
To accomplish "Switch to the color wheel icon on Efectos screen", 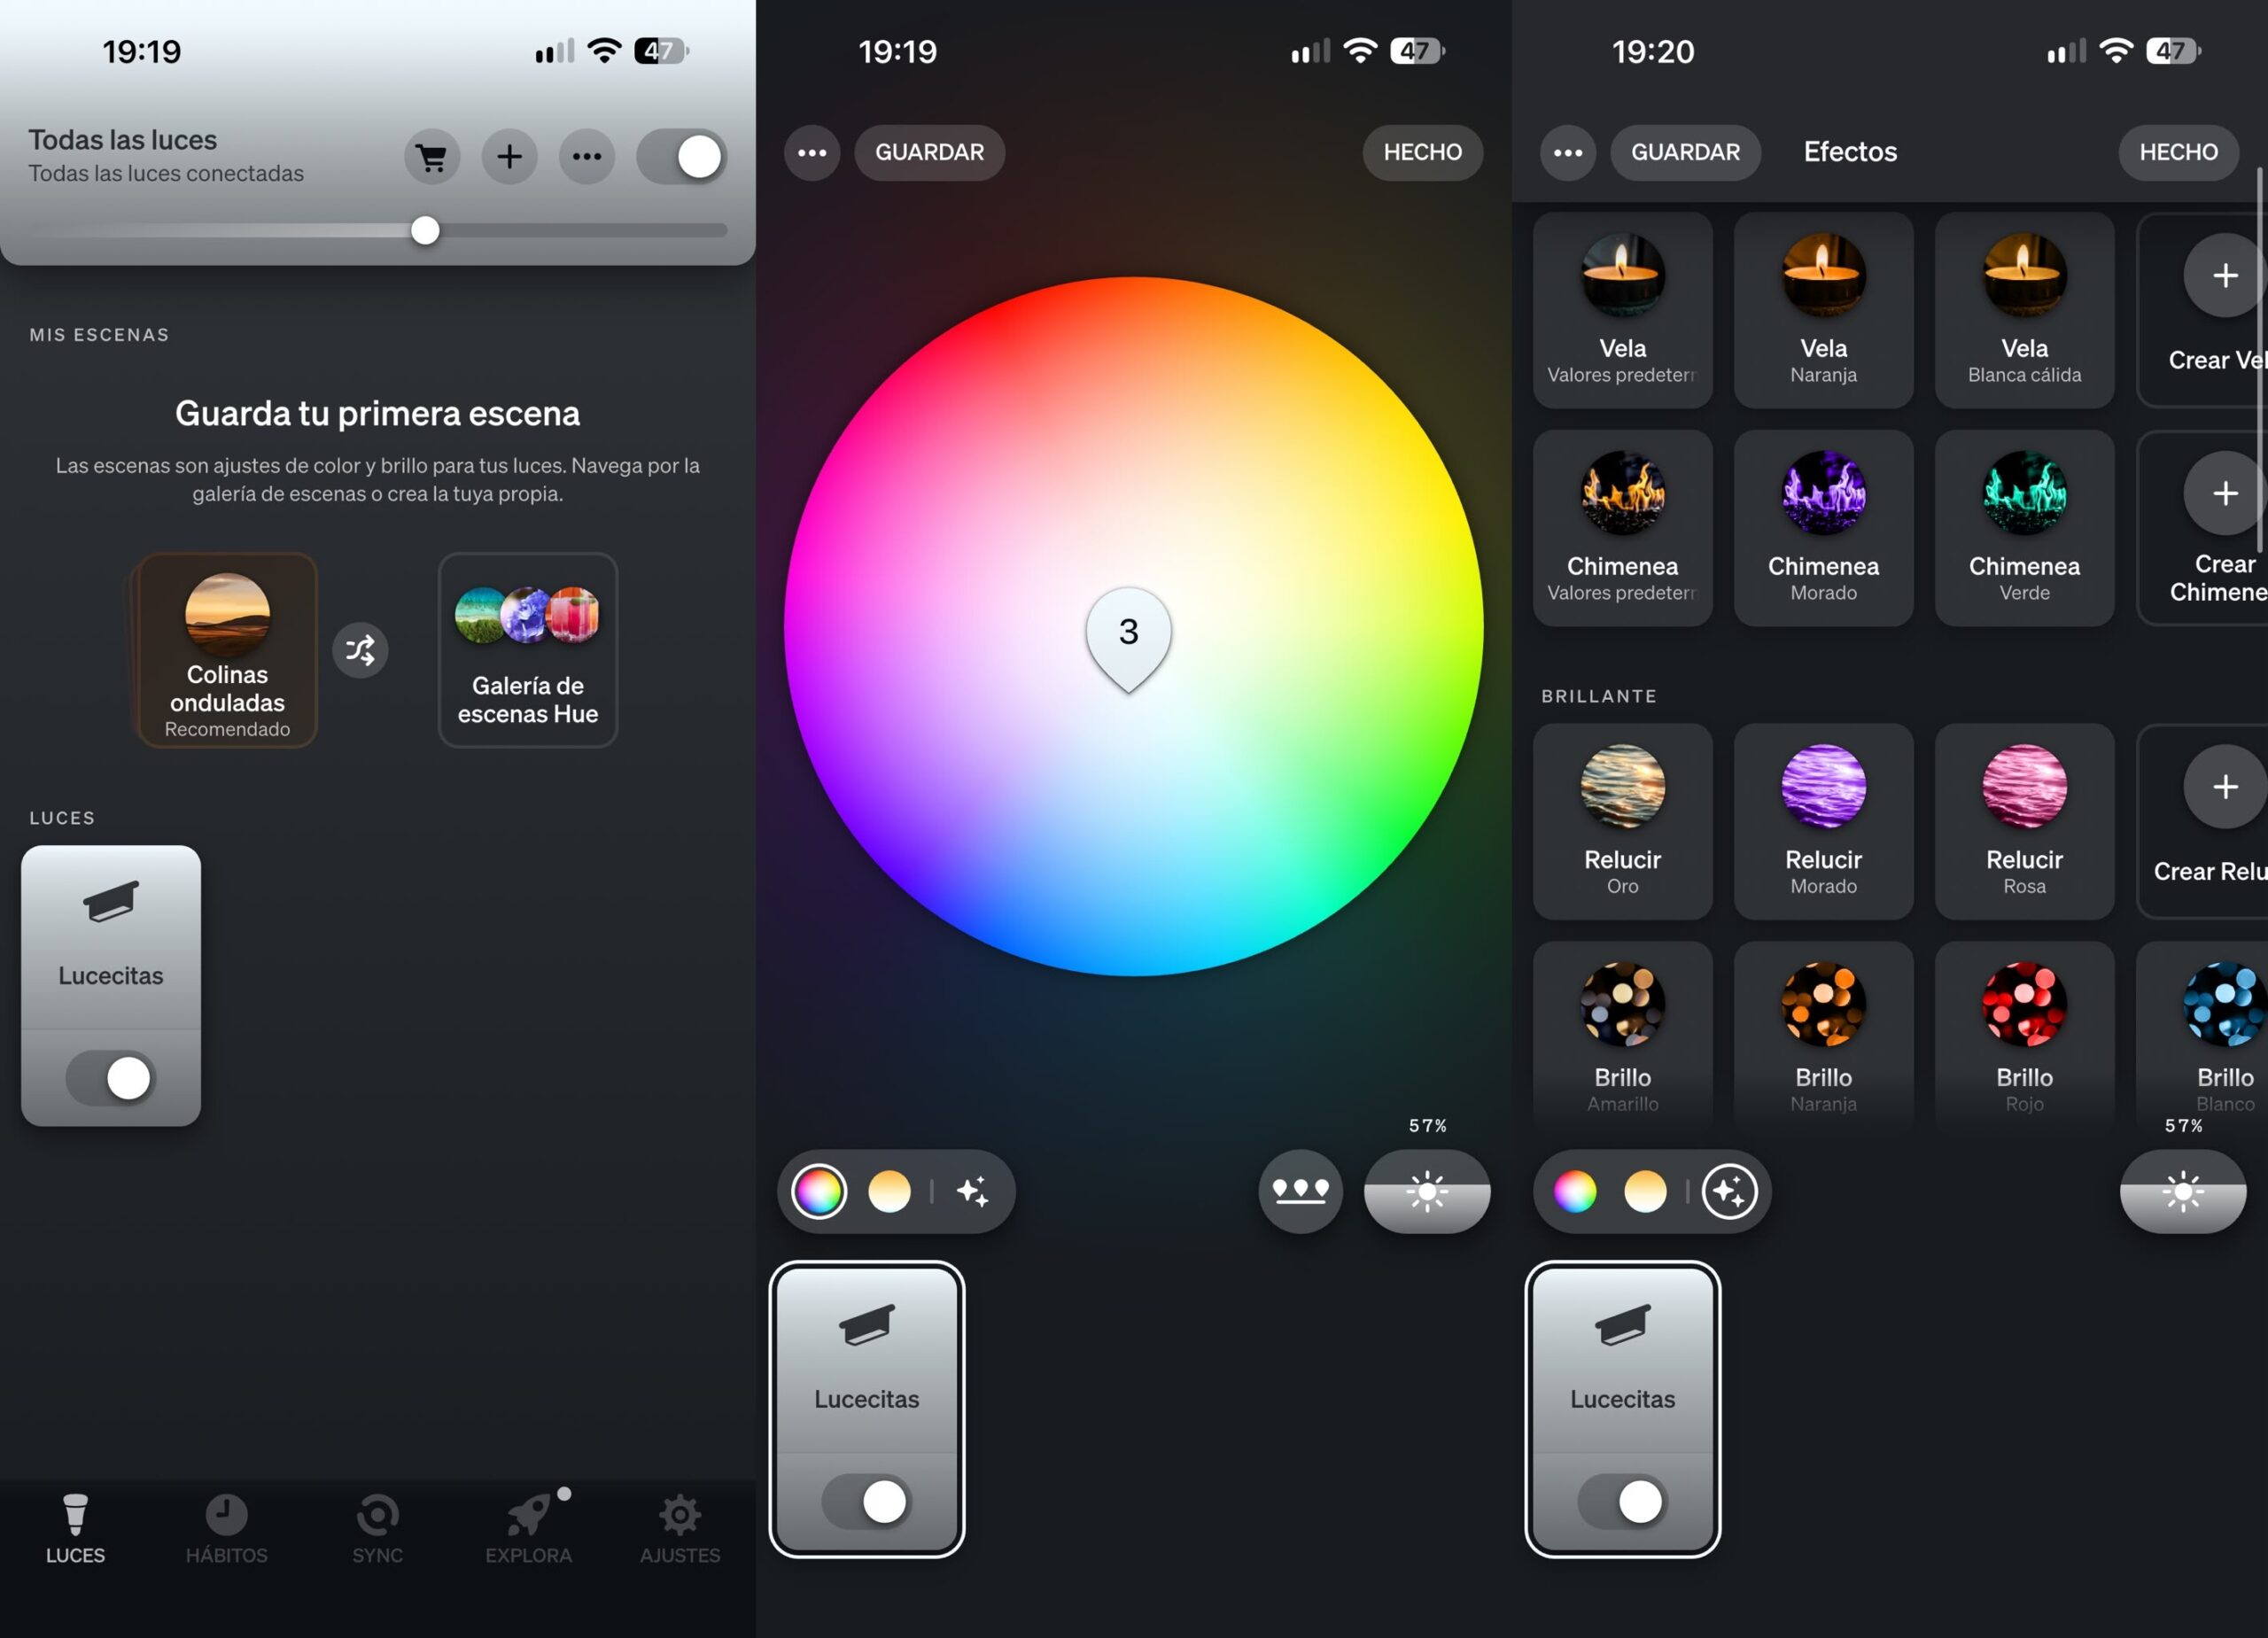I will pos(1575,1192).
